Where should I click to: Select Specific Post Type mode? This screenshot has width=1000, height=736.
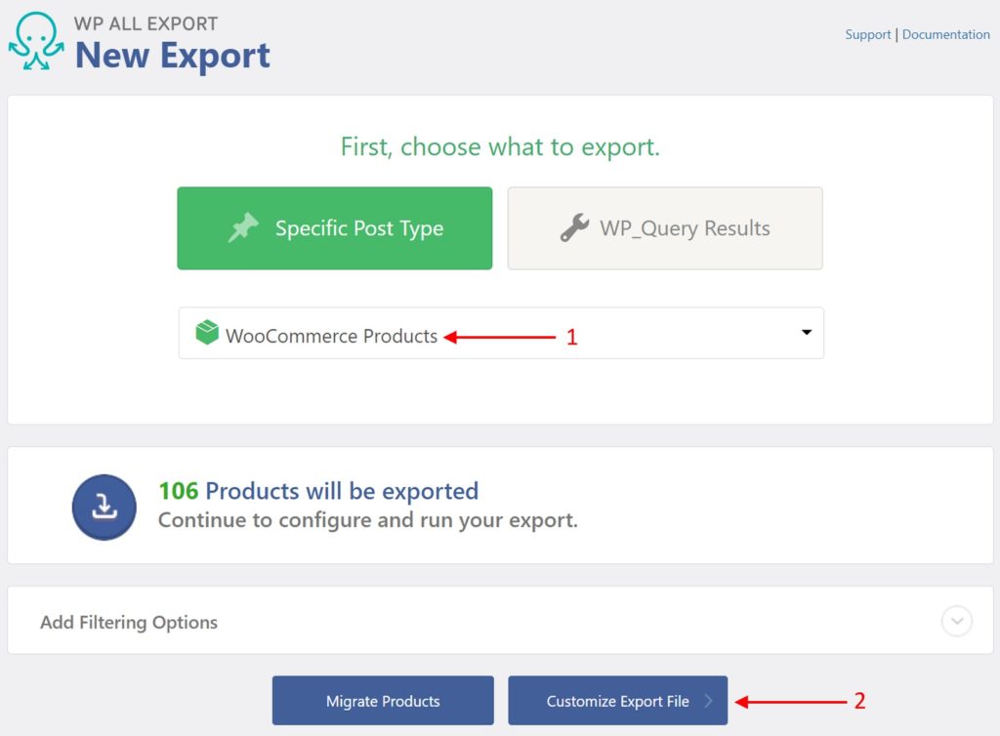tap(334, 227)
